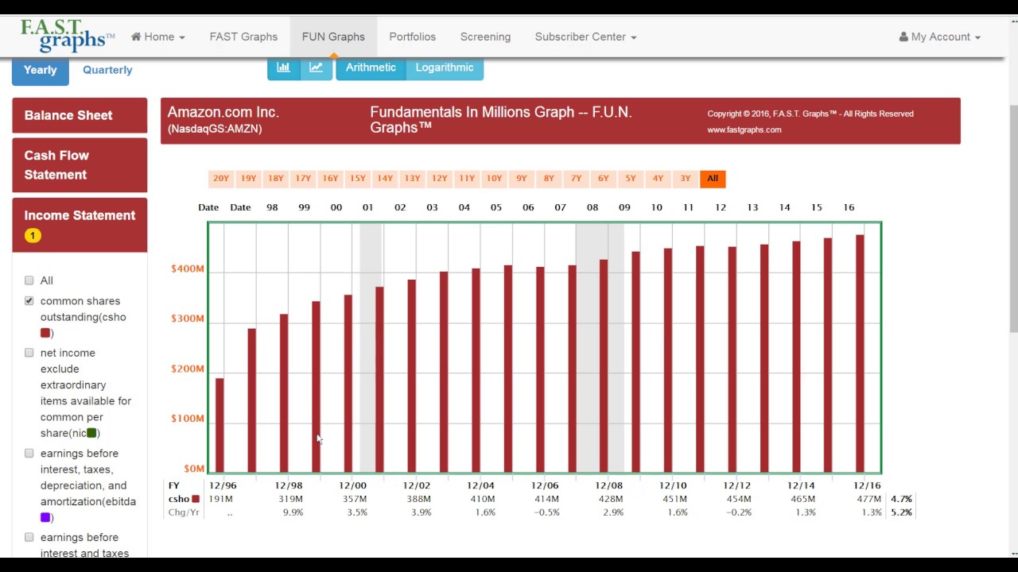The height and width of the screenshot is (572, 1018).
Task: Click the red csho color swatch
Action: tap(45, 333)
